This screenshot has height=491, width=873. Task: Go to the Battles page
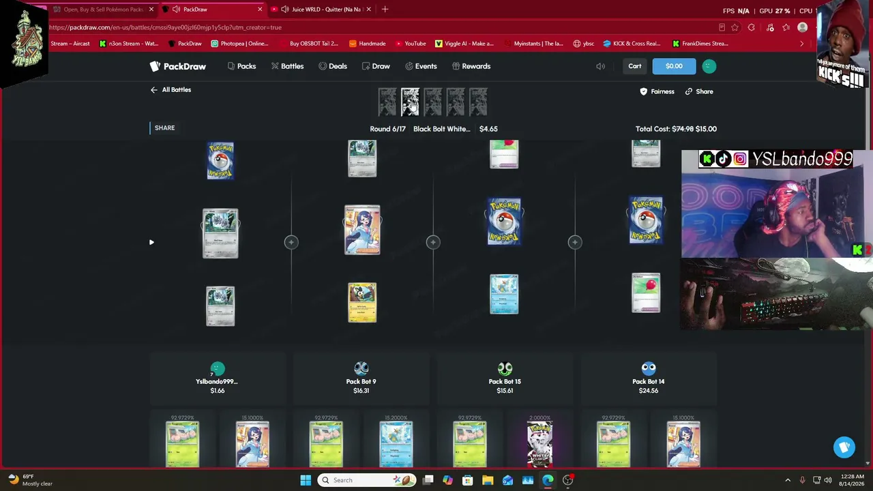click(x=287, y=66)
